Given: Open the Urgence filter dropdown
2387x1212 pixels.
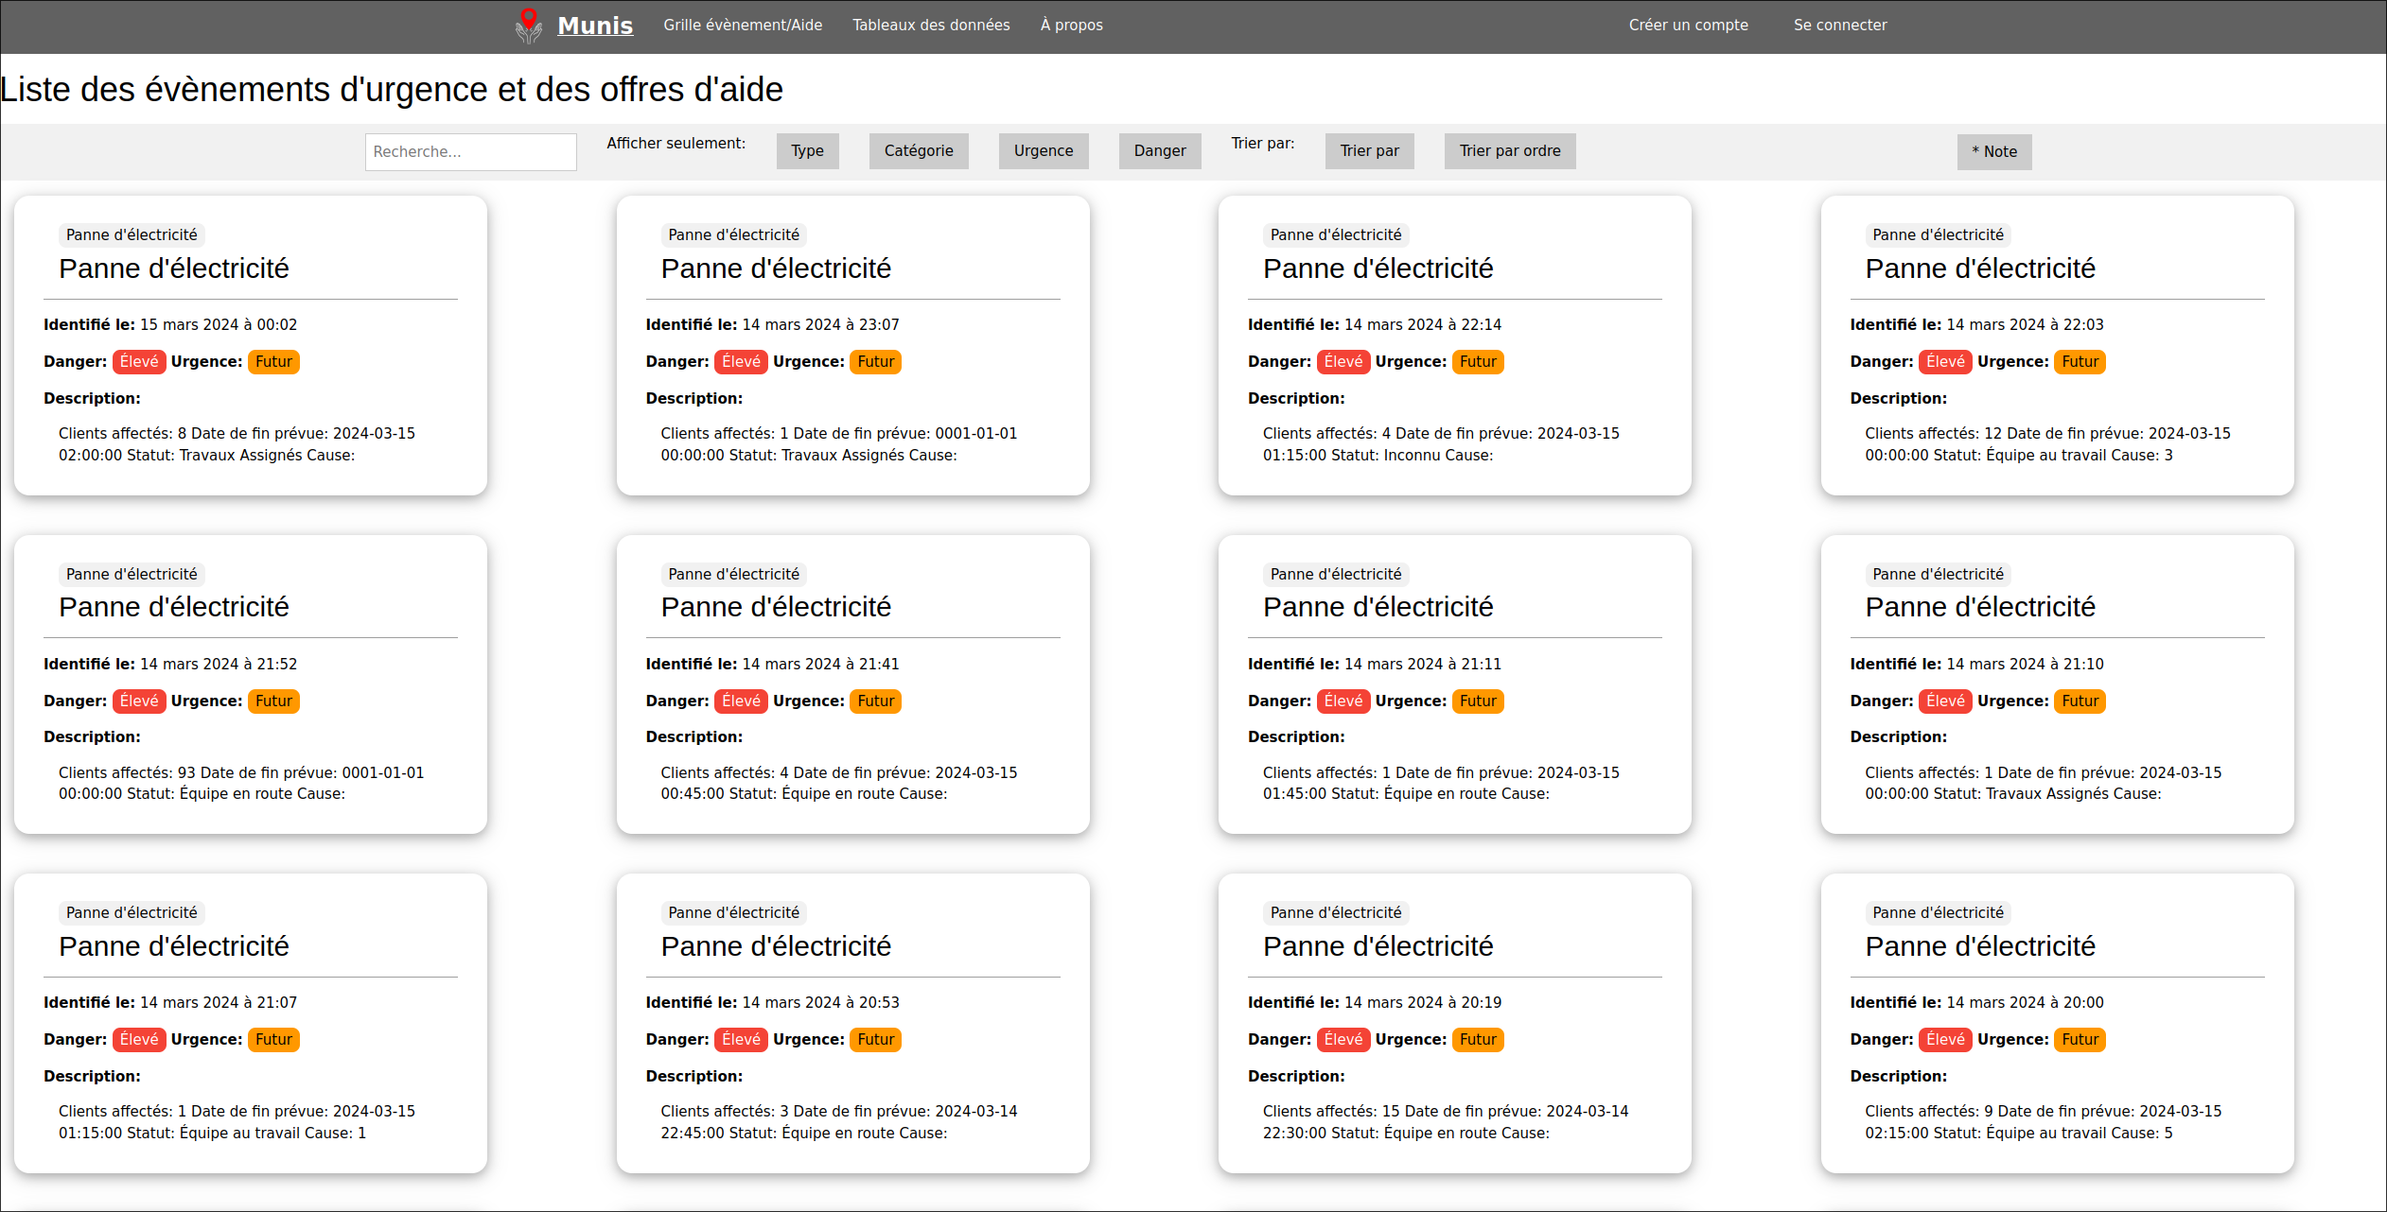Looking at the screenshot, I should pyautogui.click(x=1043, y=151).
